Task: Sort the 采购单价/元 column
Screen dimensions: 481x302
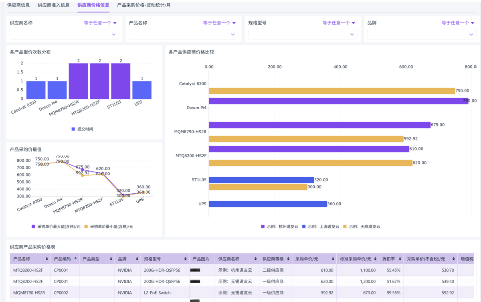Action: tap(332, 259)
